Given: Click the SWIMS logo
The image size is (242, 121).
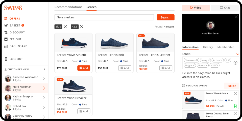Looking at the screenshot, I should point(13,8).
